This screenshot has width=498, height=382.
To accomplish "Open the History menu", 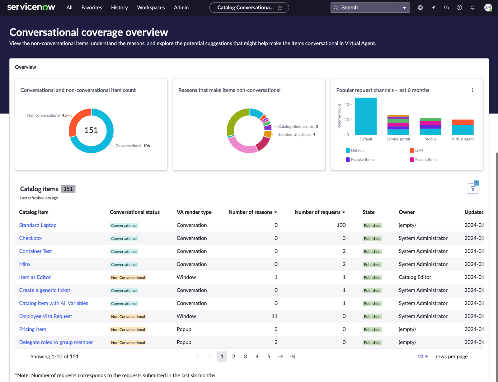I will [x=120, y=7].
